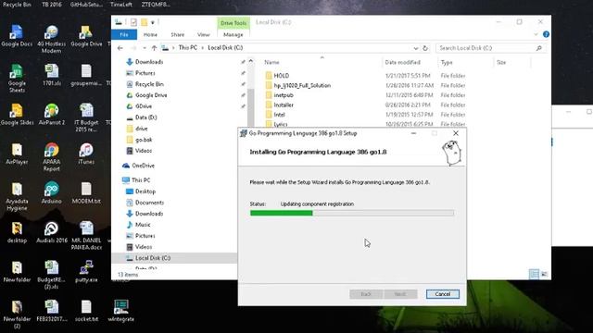Launch Arduino desktop icon
Viewport: 593px width, 333px height.
pyautogui.click(x=52, y=193)
